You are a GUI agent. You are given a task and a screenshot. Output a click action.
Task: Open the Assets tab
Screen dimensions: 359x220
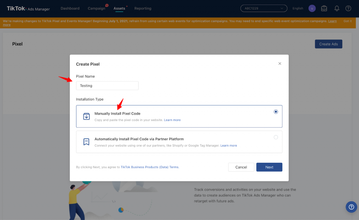click(x=119, y=8)
